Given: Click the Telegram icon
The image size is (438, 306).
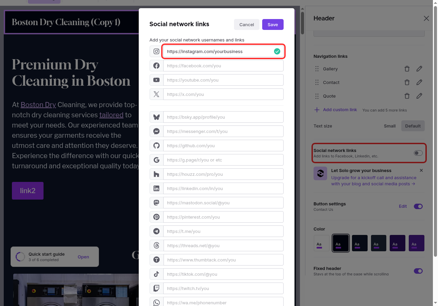Looking at the screenshot, I should tap(156, 231).
